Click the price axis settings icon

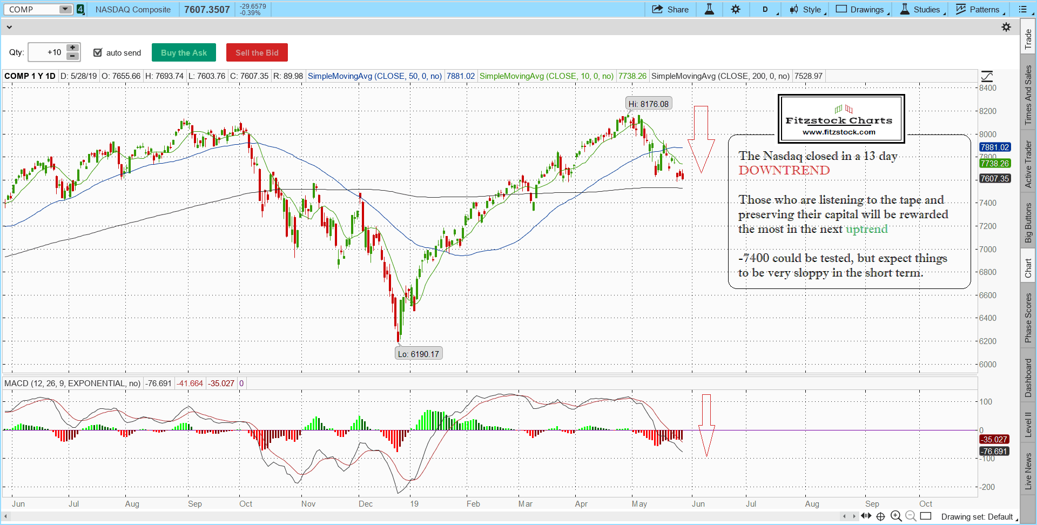pos(987,76)
